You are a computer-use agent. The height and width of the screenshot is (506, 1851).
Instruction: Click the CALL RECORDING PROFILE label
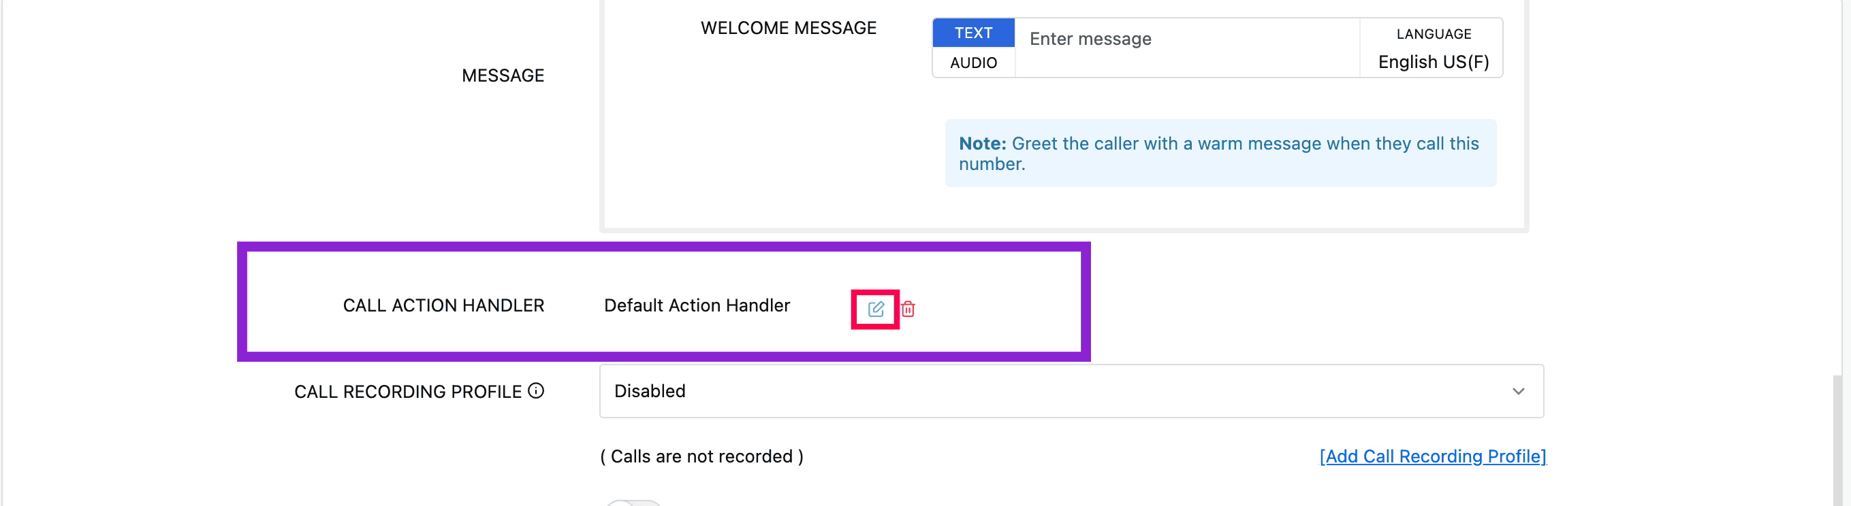click(x=407, y=392)
